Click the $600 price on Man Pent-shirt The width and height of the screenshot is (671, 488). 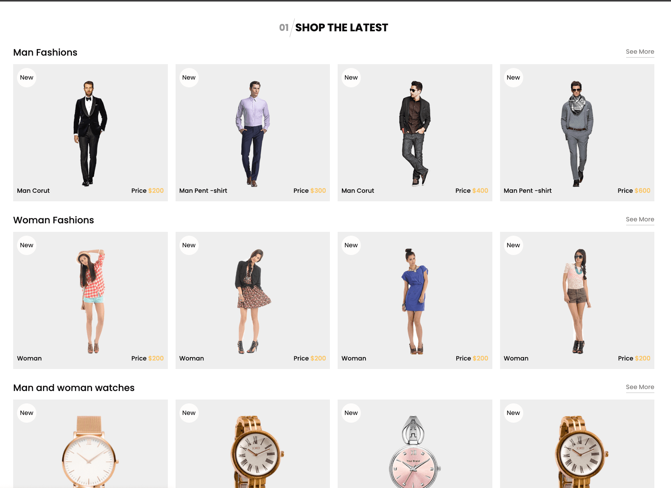[642, 190]
